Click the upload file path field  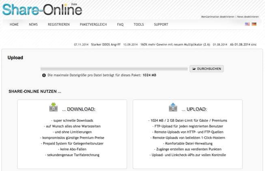(x=114, y=69)
